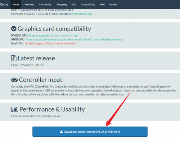Open the Home nav tab
Viewport: 180px width, 141px height.
tap(16, 5)
